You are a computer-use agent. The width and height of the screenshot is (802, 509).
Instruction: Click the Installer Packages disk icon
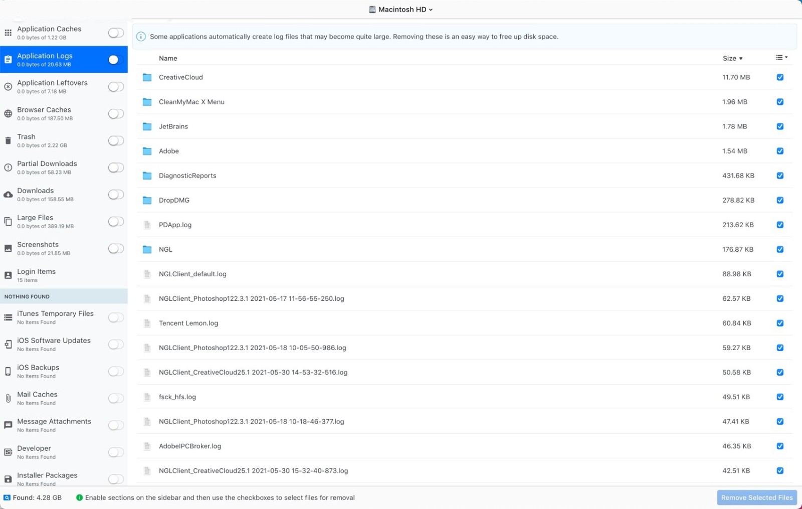(8, 479)
